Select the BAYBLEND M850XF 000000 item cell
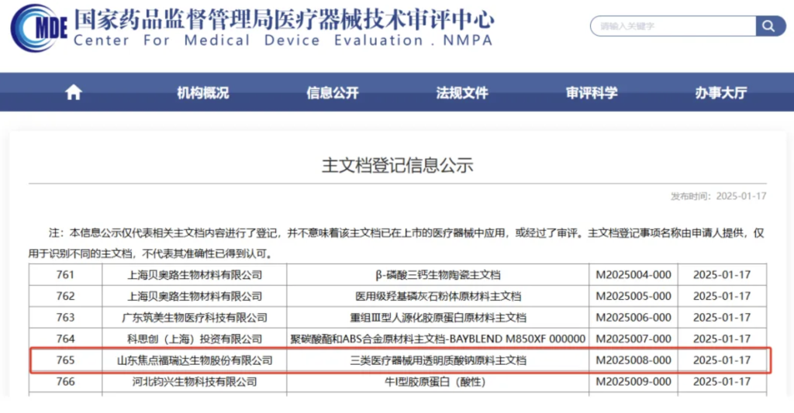Screen dimensions: 794x413 coord(437,339)
